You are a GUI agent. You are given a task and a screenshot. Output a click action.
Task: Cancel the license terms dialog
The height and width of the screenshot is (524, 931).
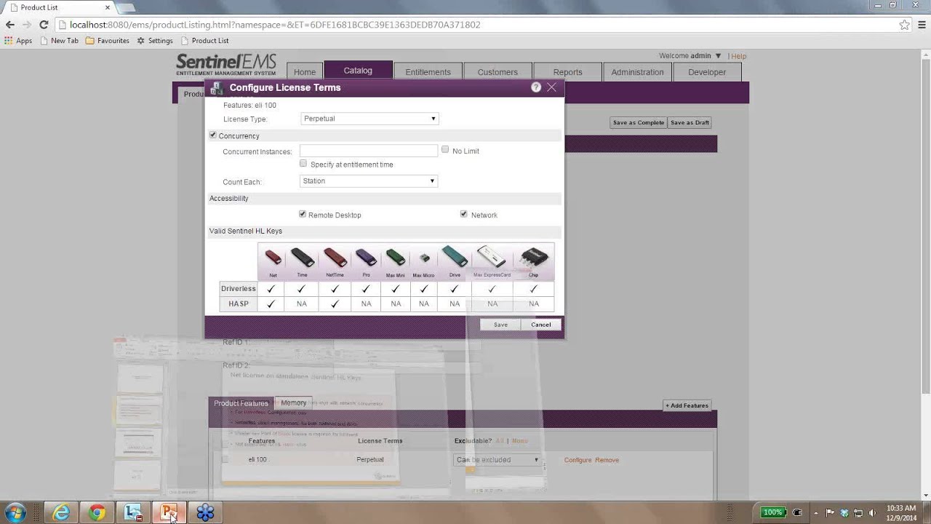point(541,325)
